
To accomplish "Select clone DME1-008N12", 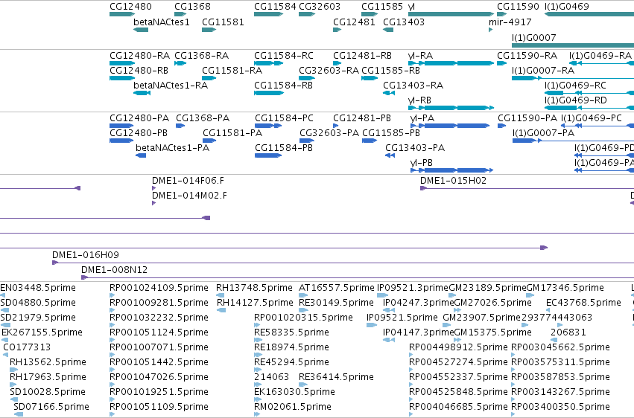I will point(358,277).
